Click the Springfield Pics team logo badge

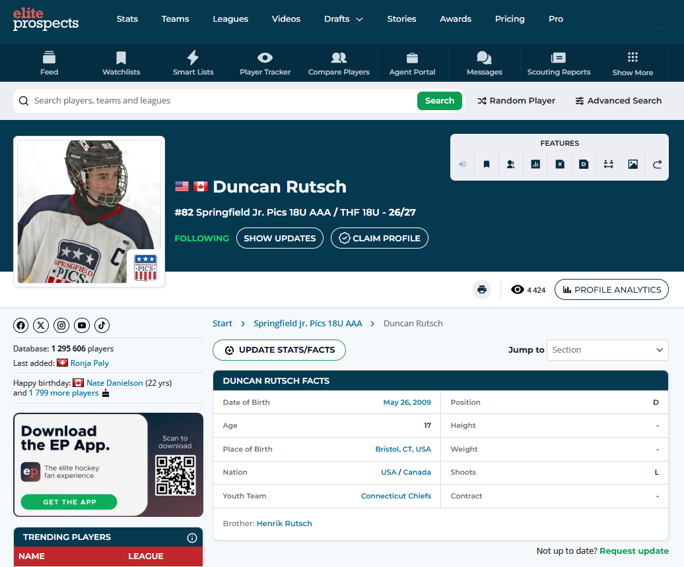coord(145,268)
